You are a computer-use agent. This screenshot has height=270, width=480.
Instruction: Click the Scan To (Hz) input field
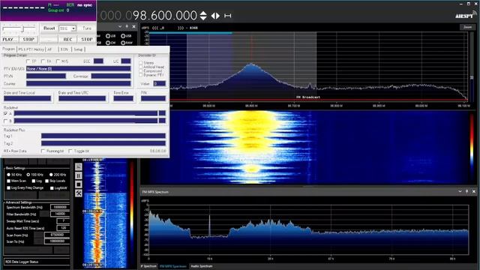coord(57,241)
